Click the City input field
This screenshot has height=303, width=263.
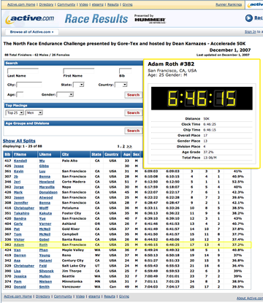coord(29,85)
